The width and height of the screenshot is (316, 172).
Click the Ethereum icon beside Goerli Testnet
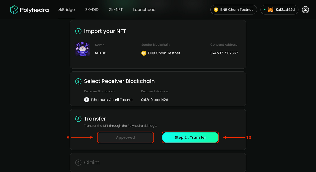pos(87,100)
